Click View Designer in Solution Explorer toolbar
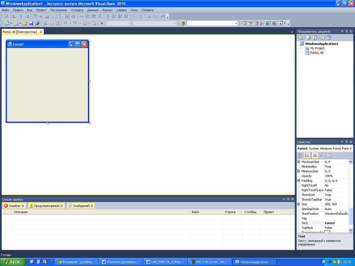 (329, 38)
